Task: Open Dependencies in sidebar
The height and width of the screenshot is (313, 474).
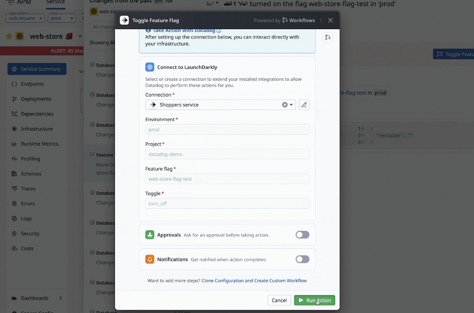Action: point(37,114)
